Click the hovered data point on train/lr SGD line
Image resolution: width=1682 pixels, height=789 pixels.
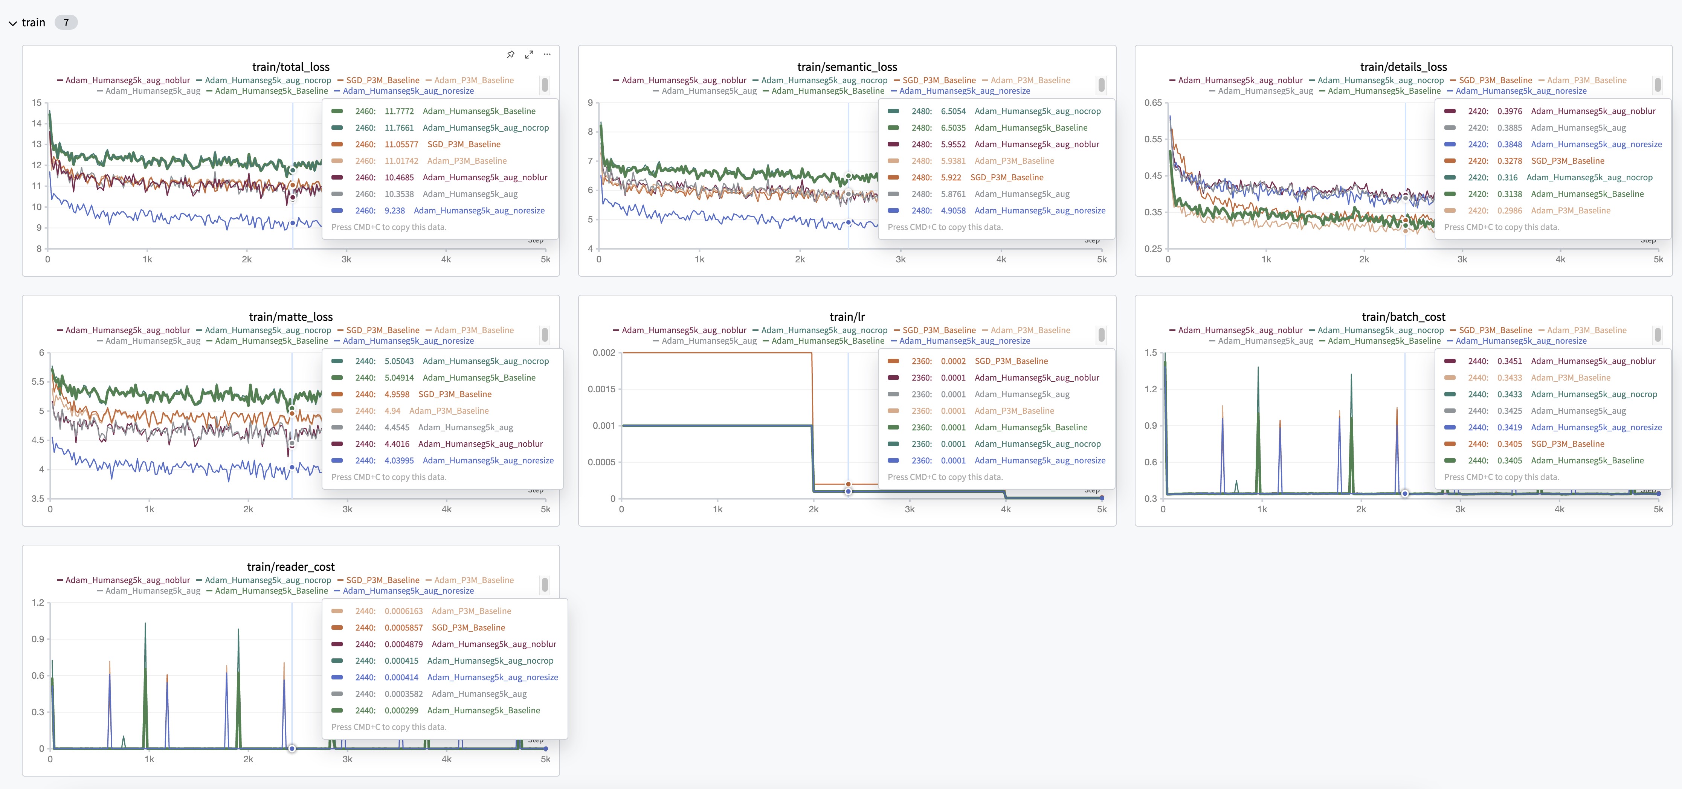[848, 484]
